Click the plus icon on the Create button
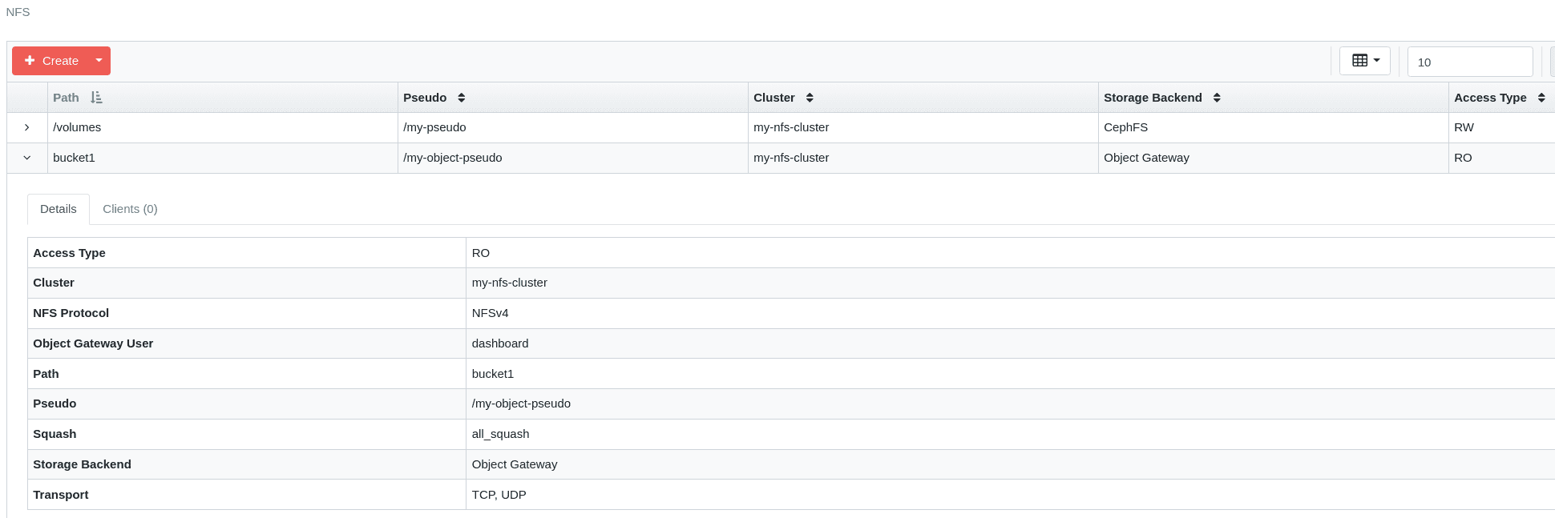Image resolution: width=1555 pixels, height=518 pixels. (x=29, y=60)
